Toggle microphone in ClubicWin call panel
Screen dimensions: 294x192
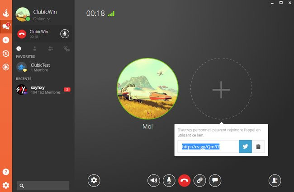click(65, 34)
